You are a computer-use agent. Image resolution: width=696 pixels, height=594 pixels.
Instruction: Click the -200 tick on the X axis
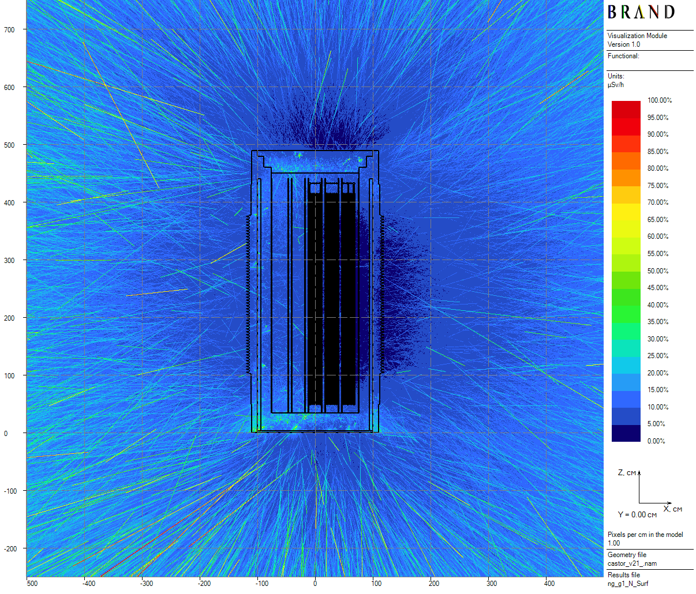[204, 583]
